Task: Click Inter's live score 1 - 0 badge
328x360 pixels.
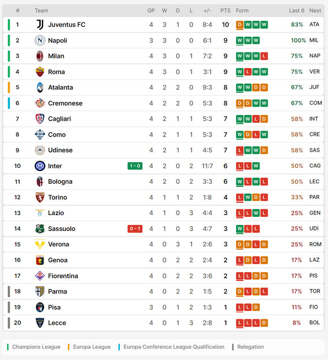Action: 134,166
